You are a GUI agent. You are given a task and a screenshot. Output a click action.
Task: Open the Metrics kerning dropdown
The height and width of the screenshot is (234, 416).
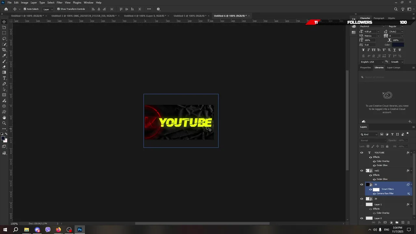[x=378, y=36]
